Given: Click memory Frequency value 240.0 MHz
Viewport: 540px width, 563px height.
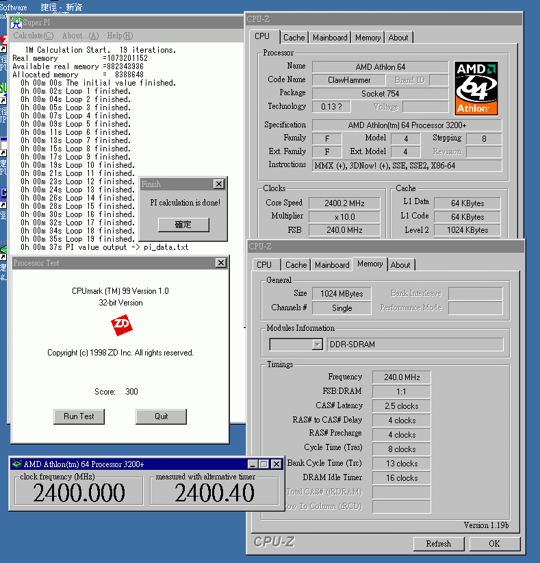Looking at the screenshot, I should point(402,377).
